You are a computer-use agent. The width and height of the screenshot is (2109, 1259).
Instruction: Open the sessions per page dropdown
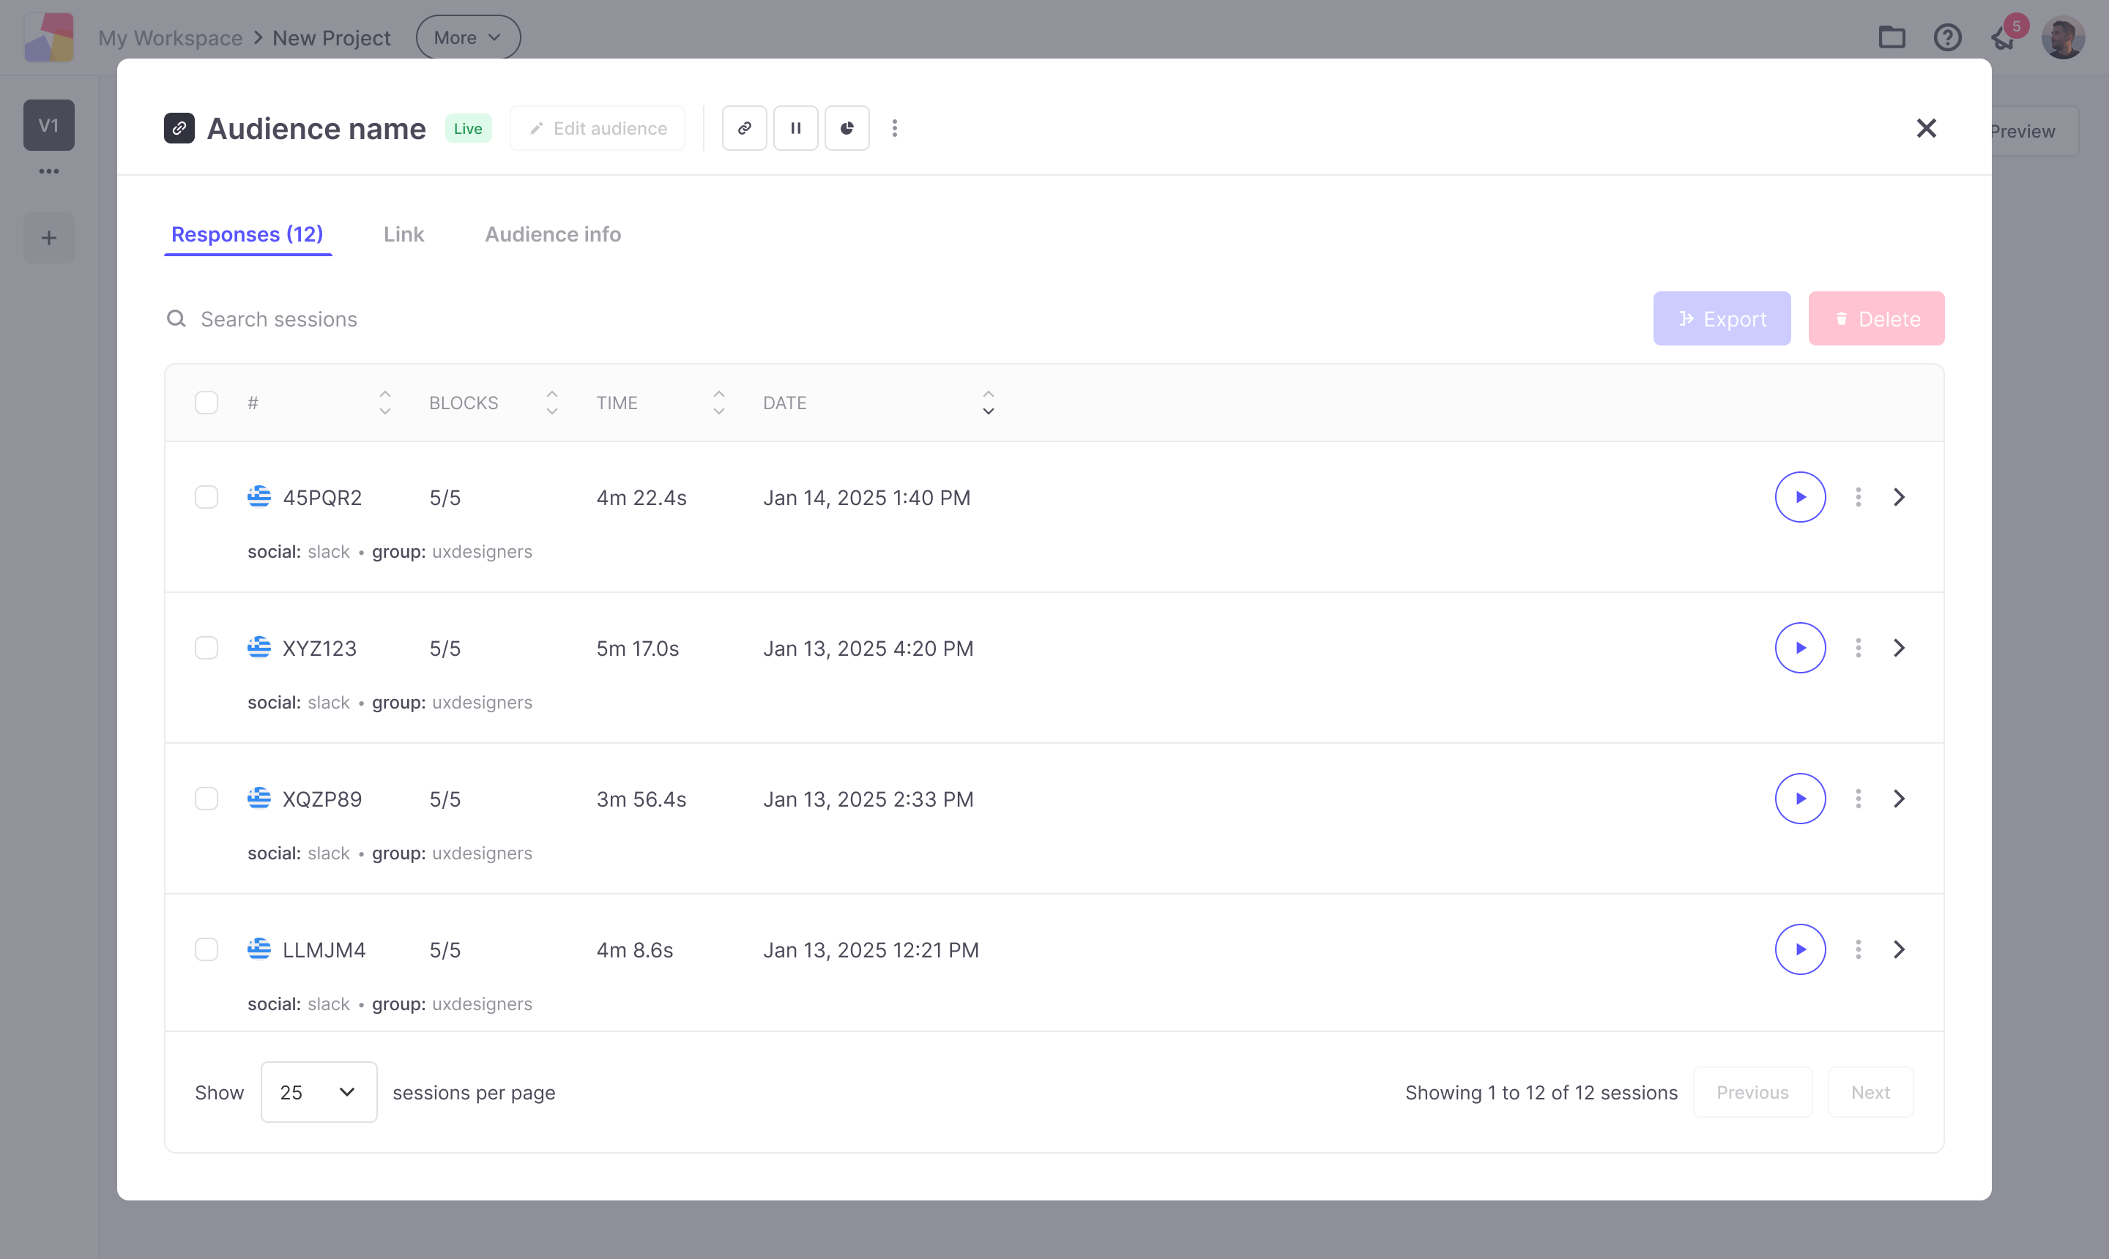point(319,1093)
